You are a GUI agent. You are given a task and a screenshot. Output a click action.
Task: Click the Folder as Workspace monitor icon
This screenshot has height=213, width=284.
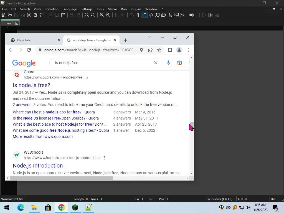point(176,15)
